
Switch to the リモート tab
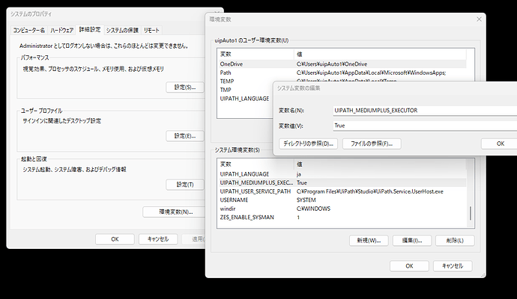pyautogui.click(x=151, y=30)
